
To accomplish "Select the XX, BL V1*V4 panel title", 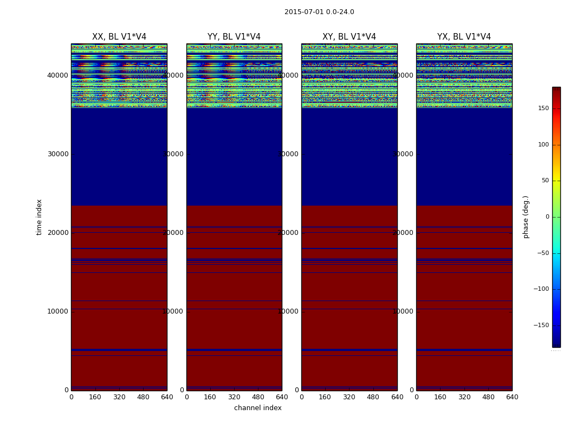I will (x=119, y=37).
